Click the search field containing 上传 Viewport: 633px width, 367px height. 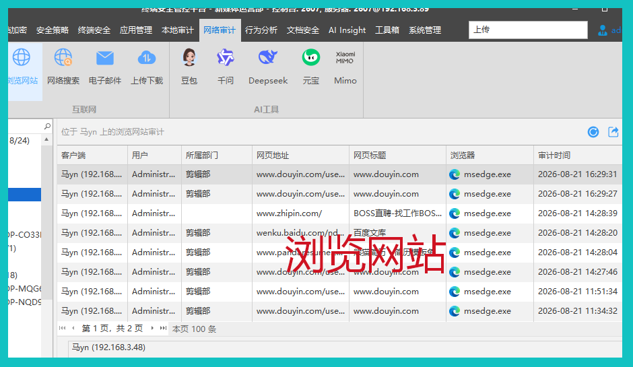(x=528, y=30)
